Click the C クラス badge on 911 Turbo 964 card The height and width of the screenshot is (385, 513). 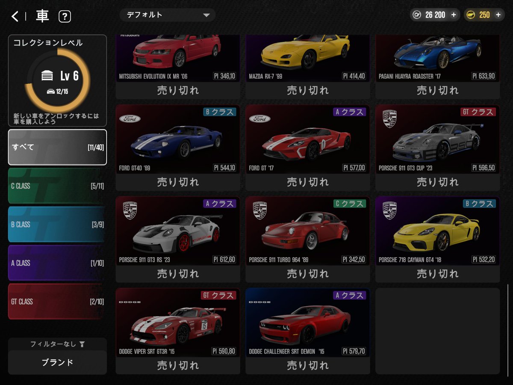pyautogui.click(x=350, y=204)
